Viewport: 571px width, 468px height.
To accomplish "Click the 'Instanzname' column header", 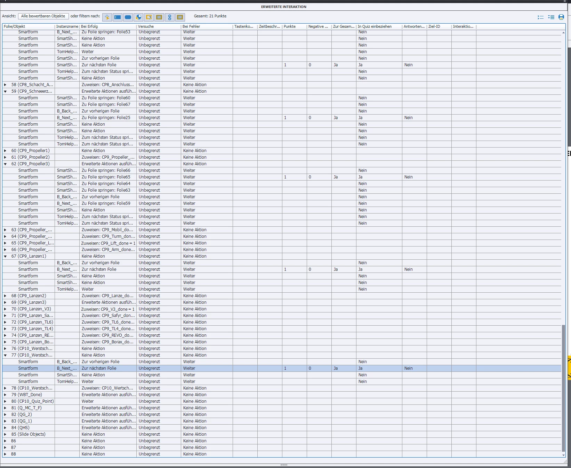I will pyautogui.click(x=67, y=26).
